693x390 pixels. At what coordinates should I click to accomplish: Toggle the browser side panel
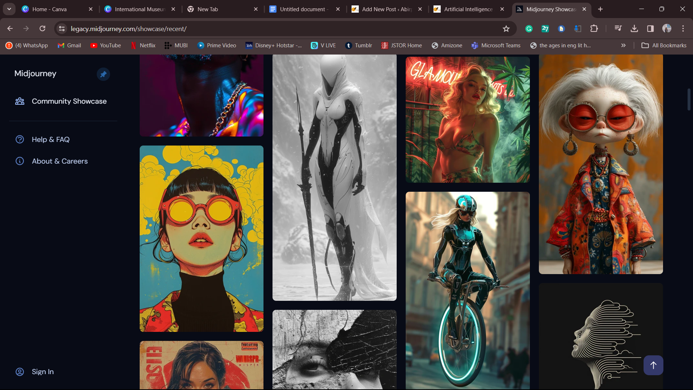650,29
